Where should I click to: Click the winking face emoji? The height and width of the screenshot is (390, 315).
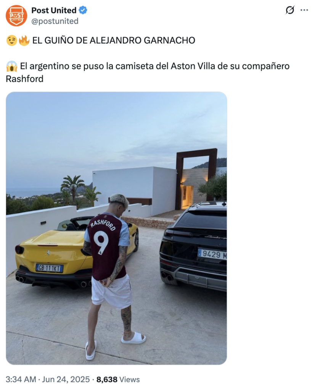coord(11,40)
